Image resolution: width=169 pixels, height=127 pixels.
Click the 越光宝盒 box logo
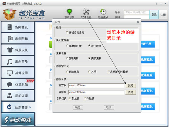(9, 14)
